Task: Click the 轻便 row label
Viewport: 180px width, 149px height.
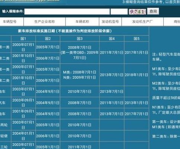Action: point(4,136)
